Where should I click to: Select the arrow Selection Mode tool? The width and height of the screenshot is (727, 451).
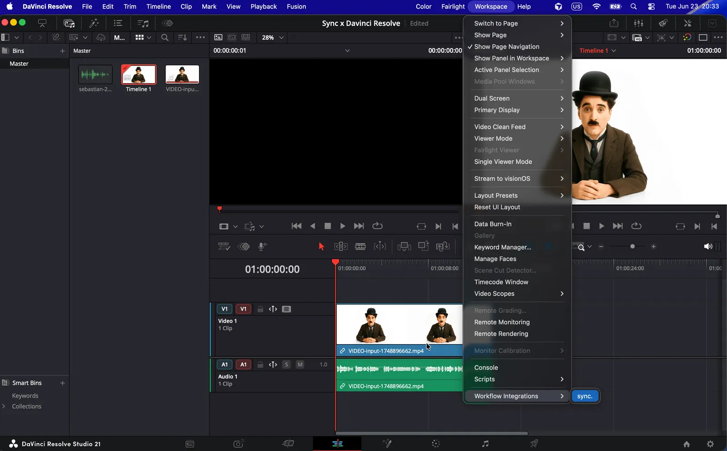point(321,246)
